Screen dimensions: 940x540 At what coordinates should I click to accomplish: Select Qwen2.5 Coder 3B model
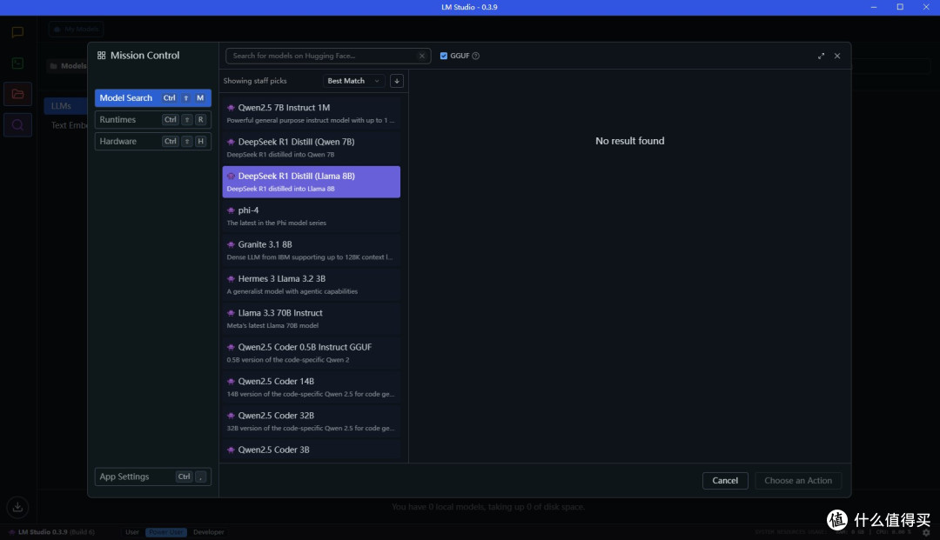click(x=311, y=450)
